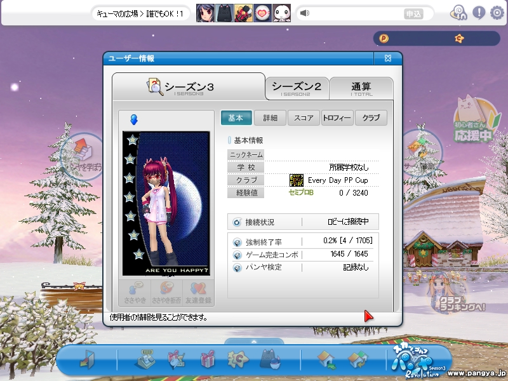This screenshot has width=508, height=381.
Task: Click the star cookie C icon
Action: (237, 359)
